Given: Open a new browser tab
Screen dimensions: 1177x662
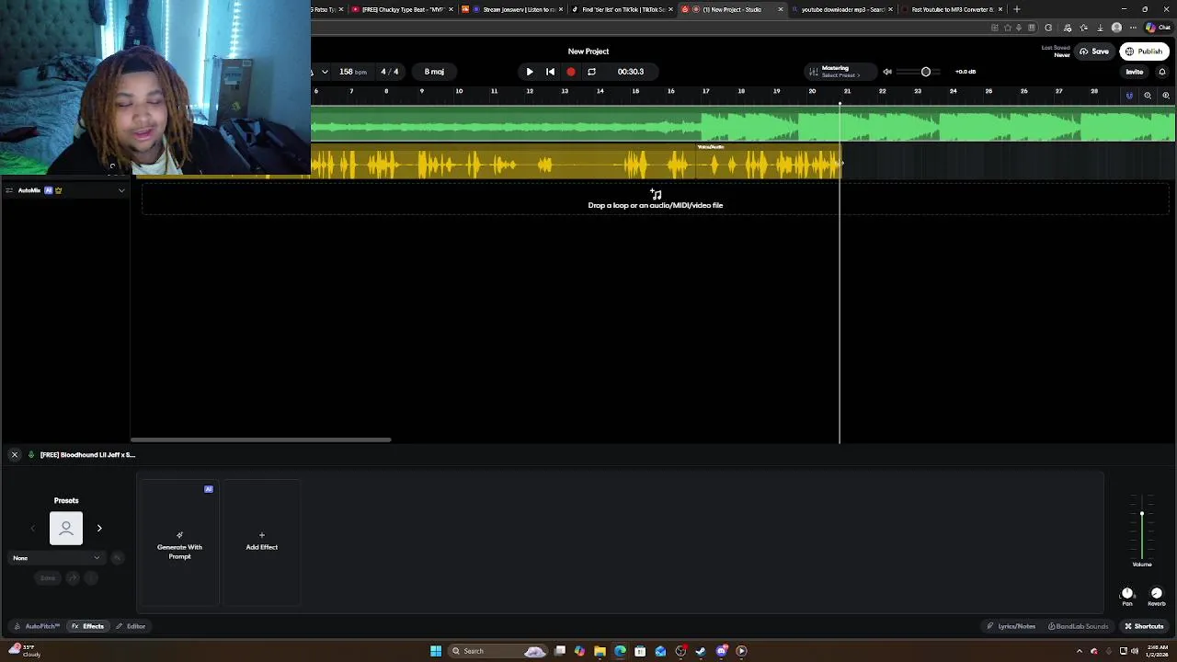Looking at the screenshot, I should pyautogui.click(x=1016, y=9).
